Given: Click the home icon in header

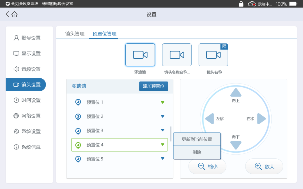Looking at the screenshot, I should pos(15,15).
